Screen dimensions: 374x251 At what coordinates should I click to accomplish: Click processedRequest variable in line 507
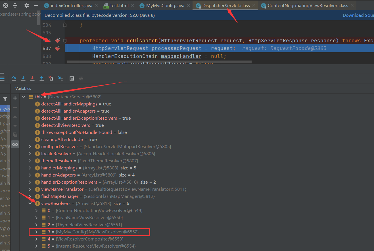pos(176,48)
